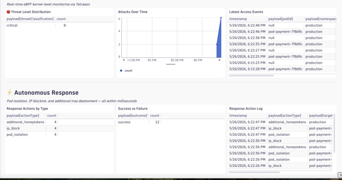This screenshot has height=180, width=342.
Task: Select the access event at 6:22:38 PM
Action: point(282,38)
